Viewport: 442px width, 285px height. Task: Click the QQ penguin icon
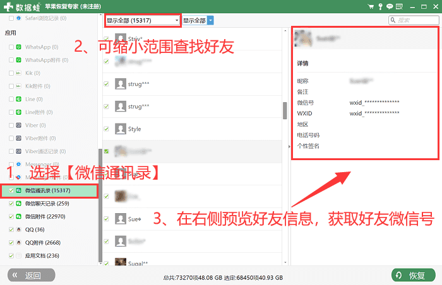(18, 230)
